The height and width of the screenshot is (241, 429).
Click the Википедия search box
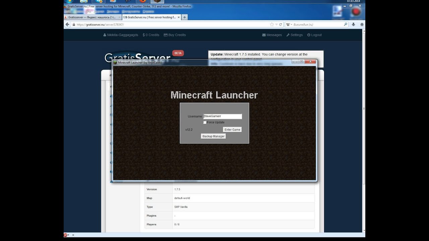317,24
